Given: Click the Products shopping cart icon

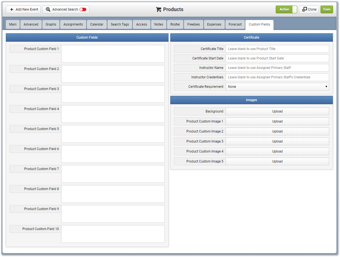Looking at the screenshot, I should [x=159, y=9].
